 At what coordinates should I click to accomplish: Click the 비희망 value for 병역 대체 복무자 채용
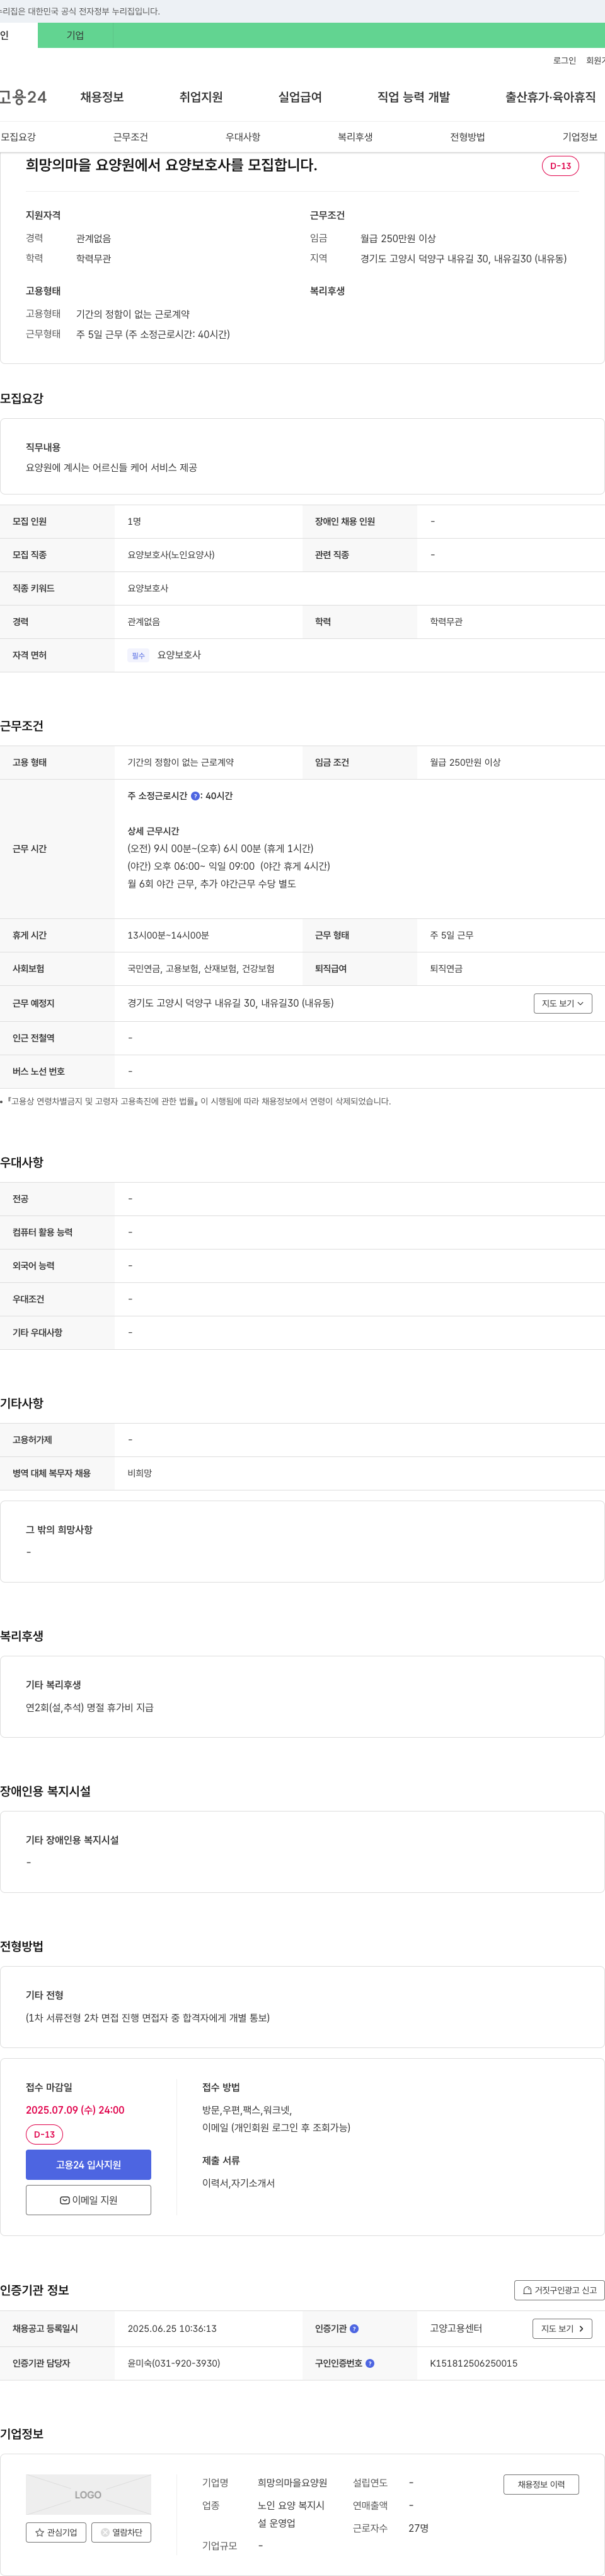[x=140, y=1474]
